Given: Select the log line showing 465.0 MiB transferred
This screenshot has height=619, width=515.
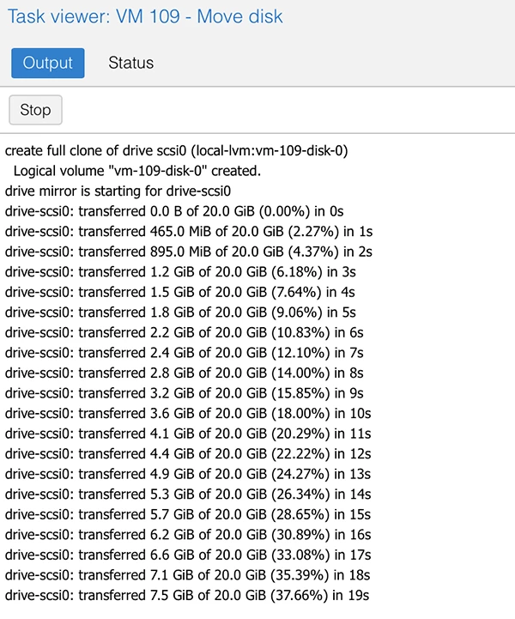Looking at the screenshot, I should point(186,231).
